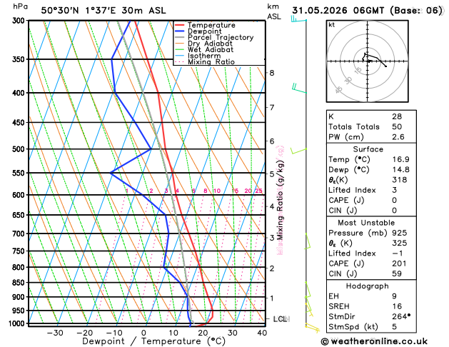Click the vertical 'Mixing Ratio (g/kg)' axis title
The image size is (449, 347).
[280, 200]
